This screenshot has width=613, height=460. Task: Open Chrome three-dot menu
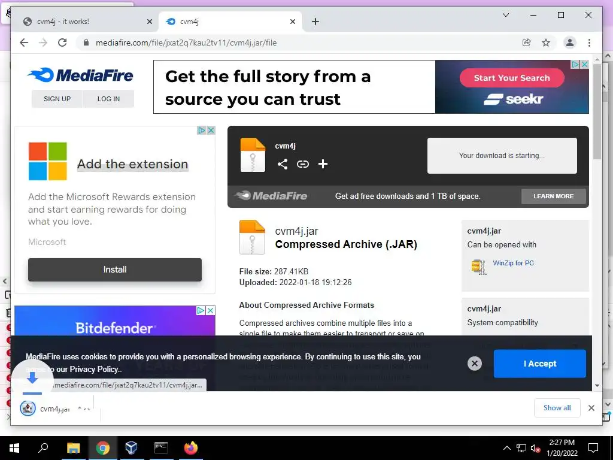point(589,43)
